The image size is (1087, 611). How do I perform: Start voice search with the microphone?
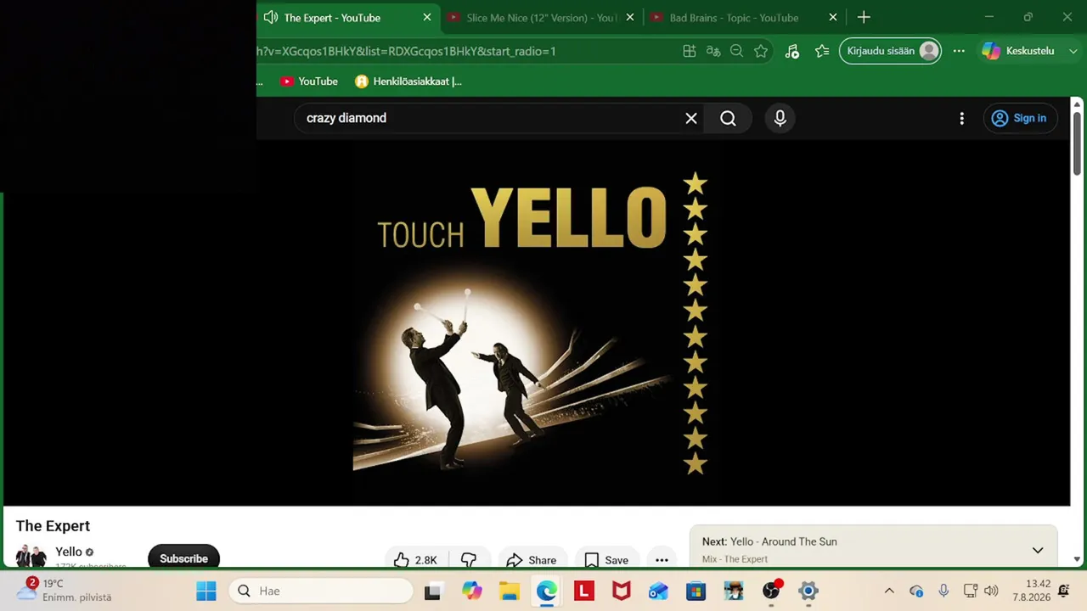point(780,118)
